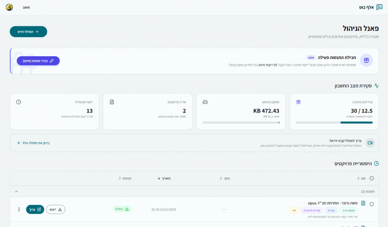The width and height of the screenshot is (388, 227).
Task: Select the משה גרונר project row
Action: tap(372, 204)
